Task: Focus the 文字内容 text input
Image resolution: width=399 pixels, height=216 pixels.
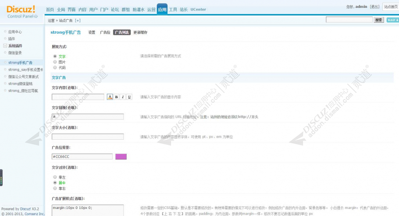Action: pos(78,97)
